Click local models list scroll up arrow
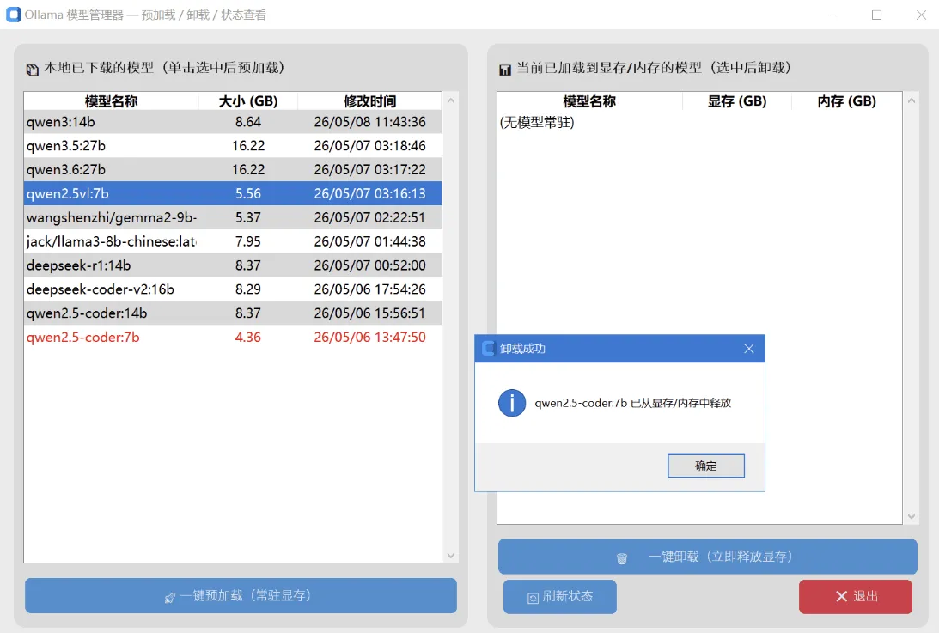Screen dimensions: 939x633 451,100
